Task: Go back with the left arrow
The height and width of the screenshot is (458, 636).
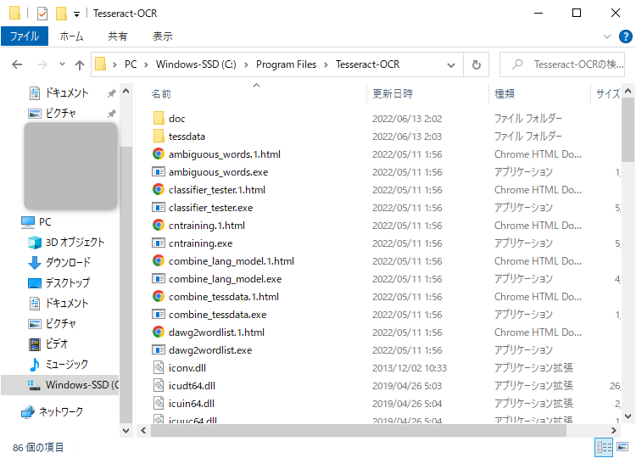Action: point(17,64)
